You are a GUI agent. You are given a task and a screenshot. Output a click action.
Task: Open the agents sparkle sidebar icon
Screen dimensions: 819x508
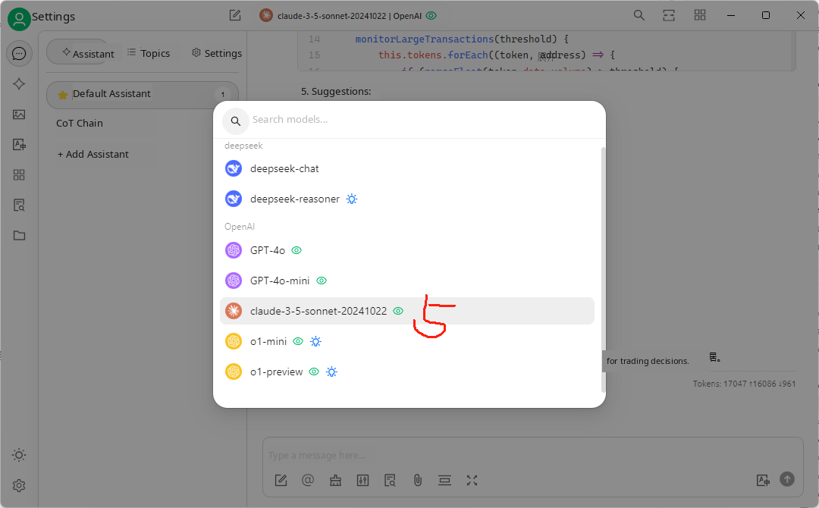coord(19,84)
